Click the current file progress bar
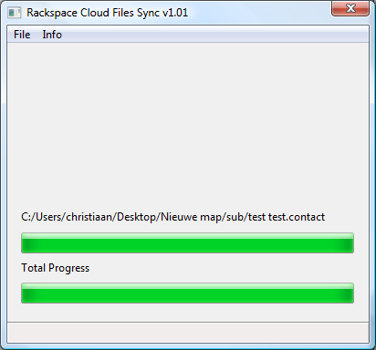The width and height of the screenshot is (376, 350). click(x=187, y=243)
